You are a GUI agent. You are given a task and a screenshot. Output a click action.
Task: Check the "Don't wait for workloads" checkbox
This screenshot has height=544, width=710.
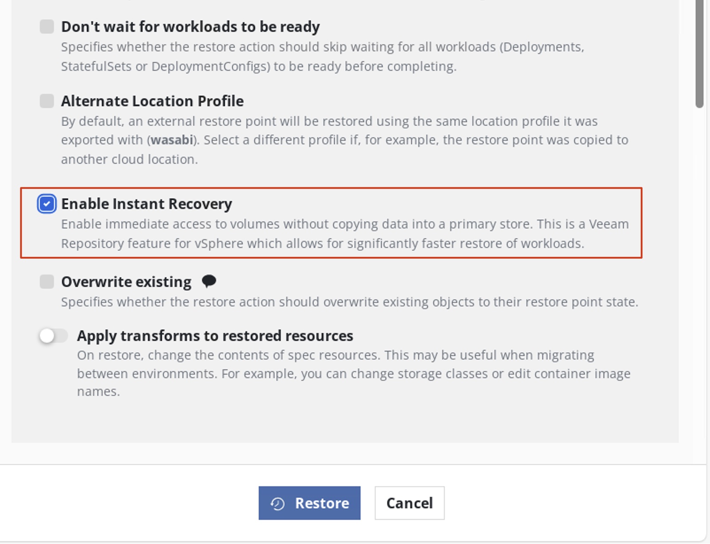[47, 27]
